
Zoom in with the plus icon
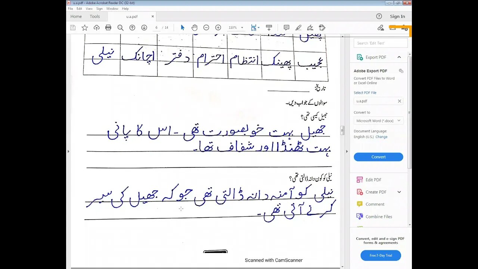218,28
